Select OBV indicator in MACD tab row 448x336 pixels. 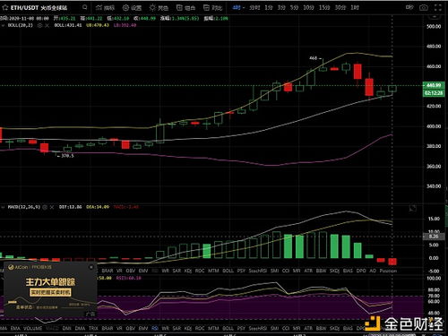(x=131, y=271)
